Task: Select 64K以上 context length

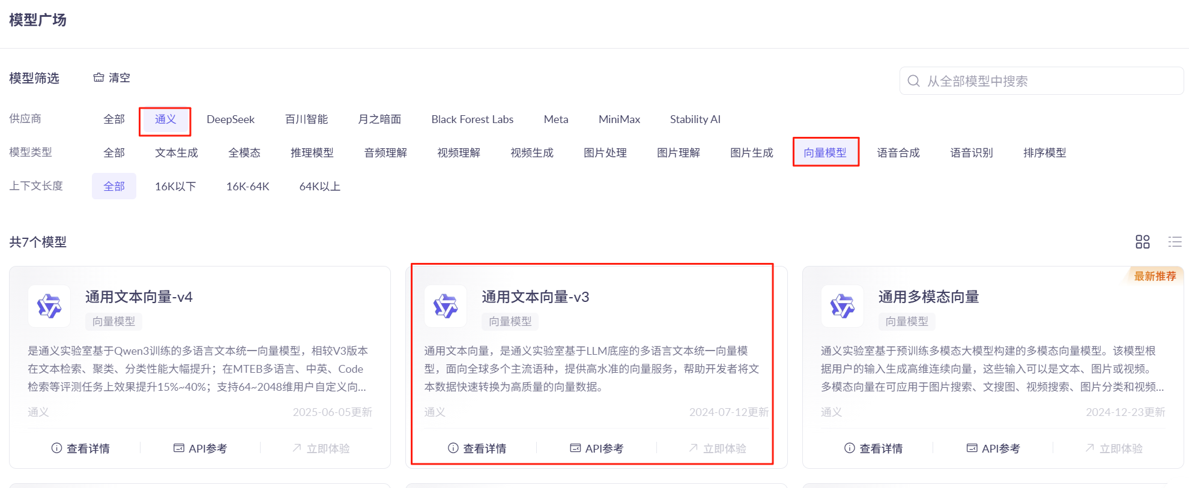Action: [320, 186]
